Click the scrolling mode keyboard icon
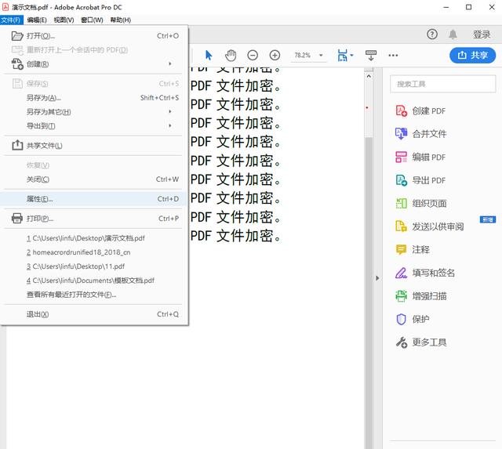 [371, 56]
